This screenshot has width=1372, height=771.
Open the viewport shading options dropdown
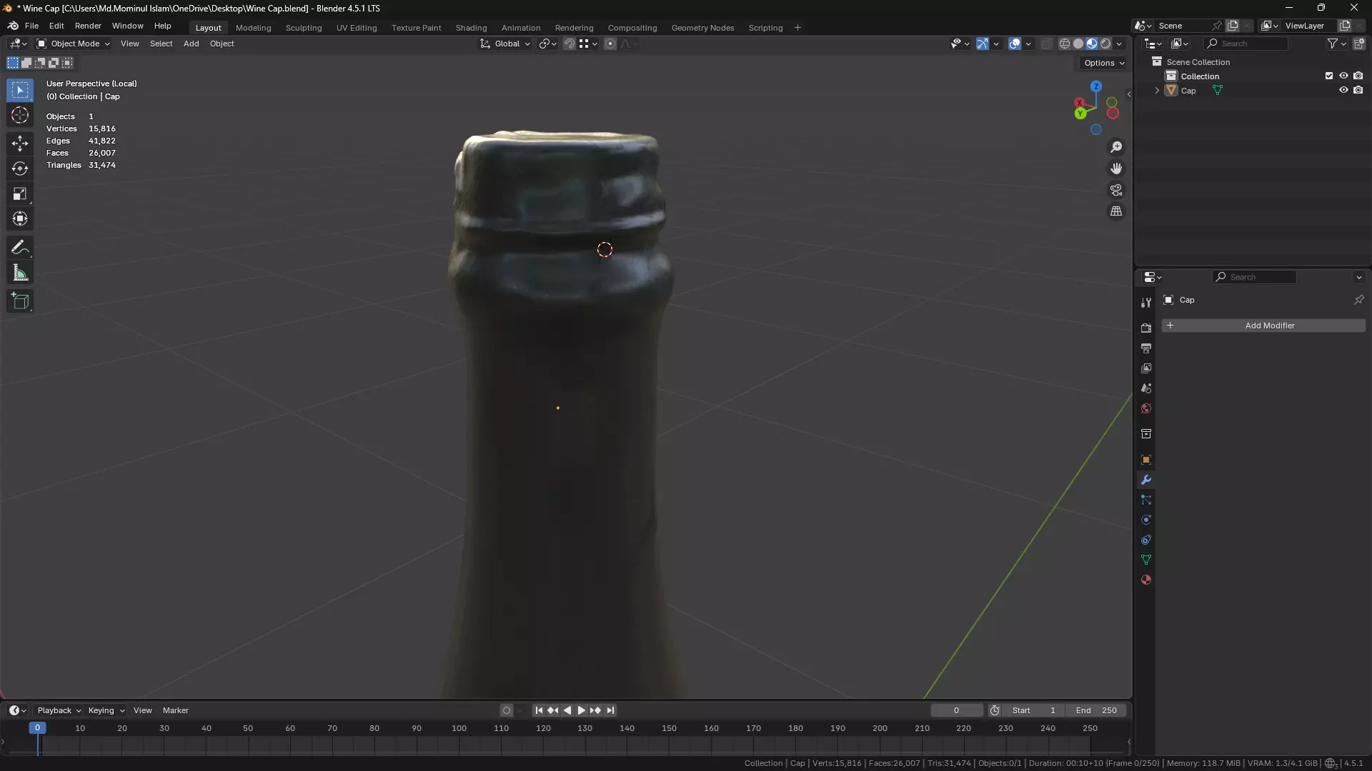[1119, 44]
